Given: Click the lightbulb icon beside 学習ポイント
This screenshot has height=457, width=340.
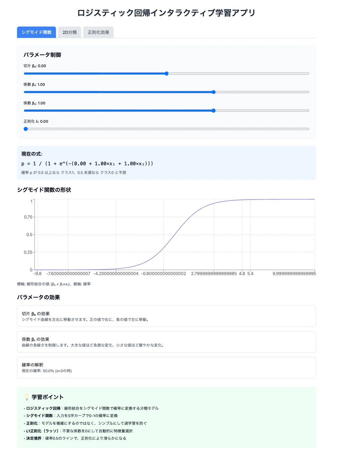Looking at the screenshot, I should click(27, 397).
